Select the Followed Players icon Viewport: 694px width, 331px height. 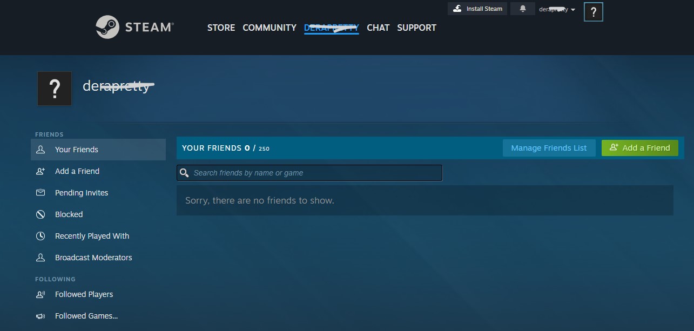point(41,294)
